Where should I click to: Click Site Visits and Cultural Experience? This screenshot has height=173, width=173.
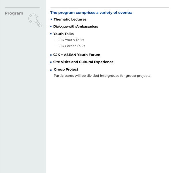83,62
